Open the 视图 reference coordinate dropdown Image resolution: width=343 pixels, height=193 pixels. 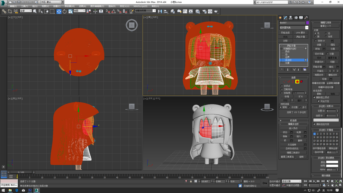(x=79, y=11)
